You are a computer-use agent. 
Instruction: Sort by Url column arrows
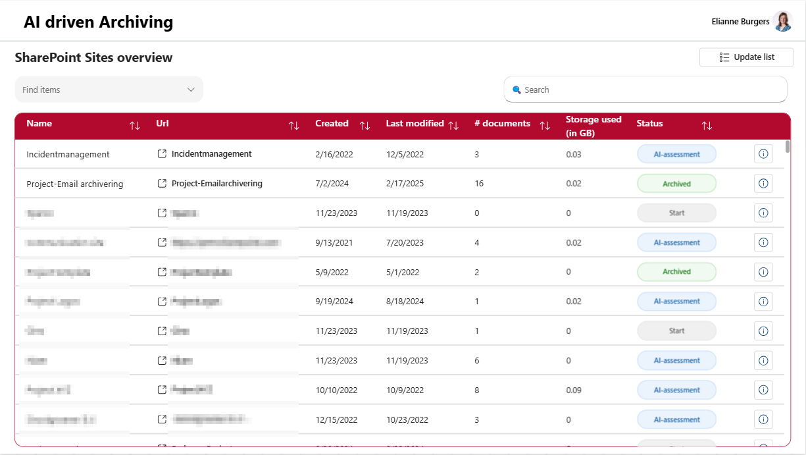(x=294, y=126)
